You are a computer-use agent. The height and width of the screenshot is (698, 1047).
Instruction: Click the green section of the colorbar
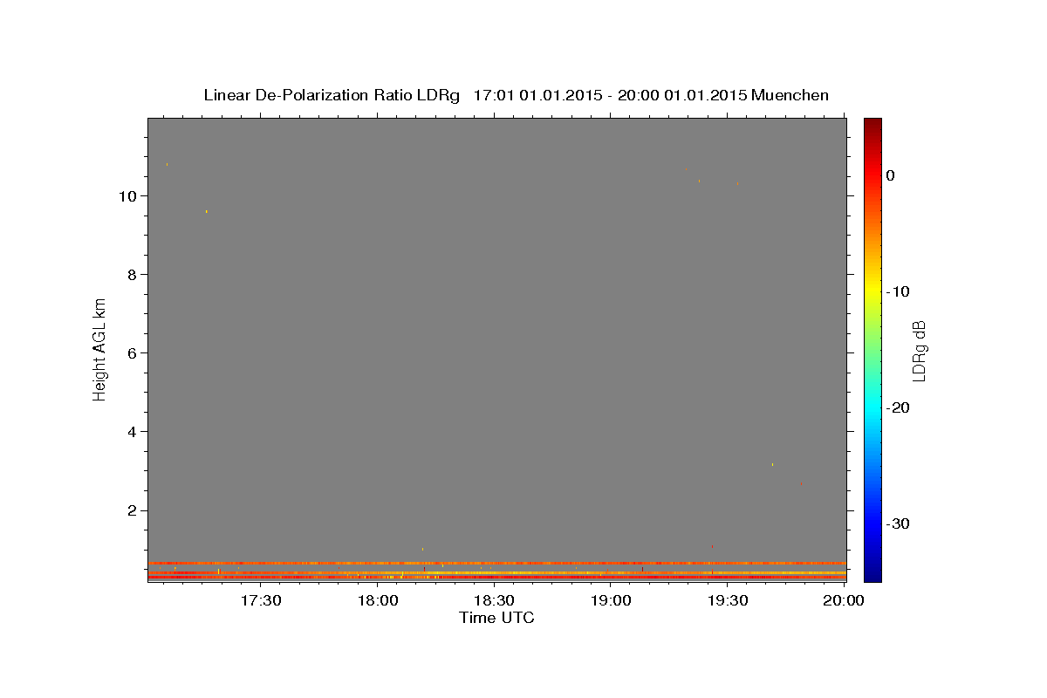click(x=872, y=349)
